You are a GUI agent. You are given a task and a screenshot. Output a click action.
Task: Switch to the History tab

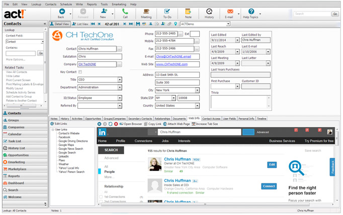pyautogui.click(x=64, y=119)
